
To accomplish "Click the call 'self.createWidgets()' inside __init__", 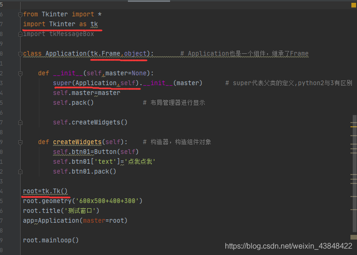I will (x=90, y=123).
